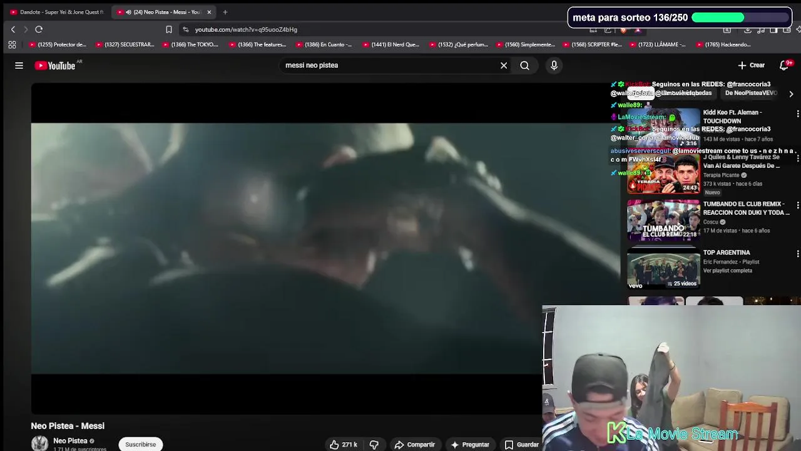
Task: Open TUMBANDO EL CLUB REMIX thumbnail
Action: coord(663,220)
